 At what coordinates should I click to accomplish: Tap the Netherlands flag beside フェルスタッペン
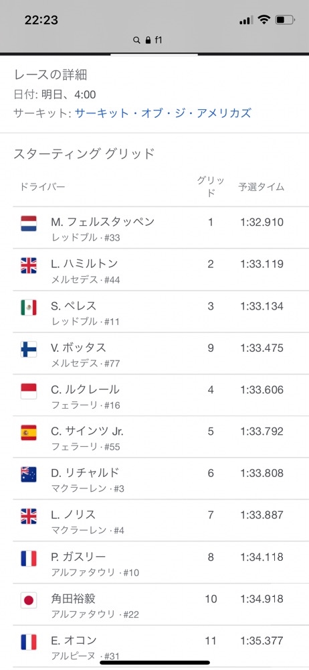point(29,224)
